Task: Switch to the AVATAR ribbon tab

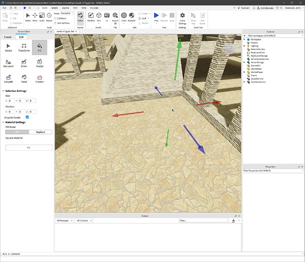Action: click(66, 8)
